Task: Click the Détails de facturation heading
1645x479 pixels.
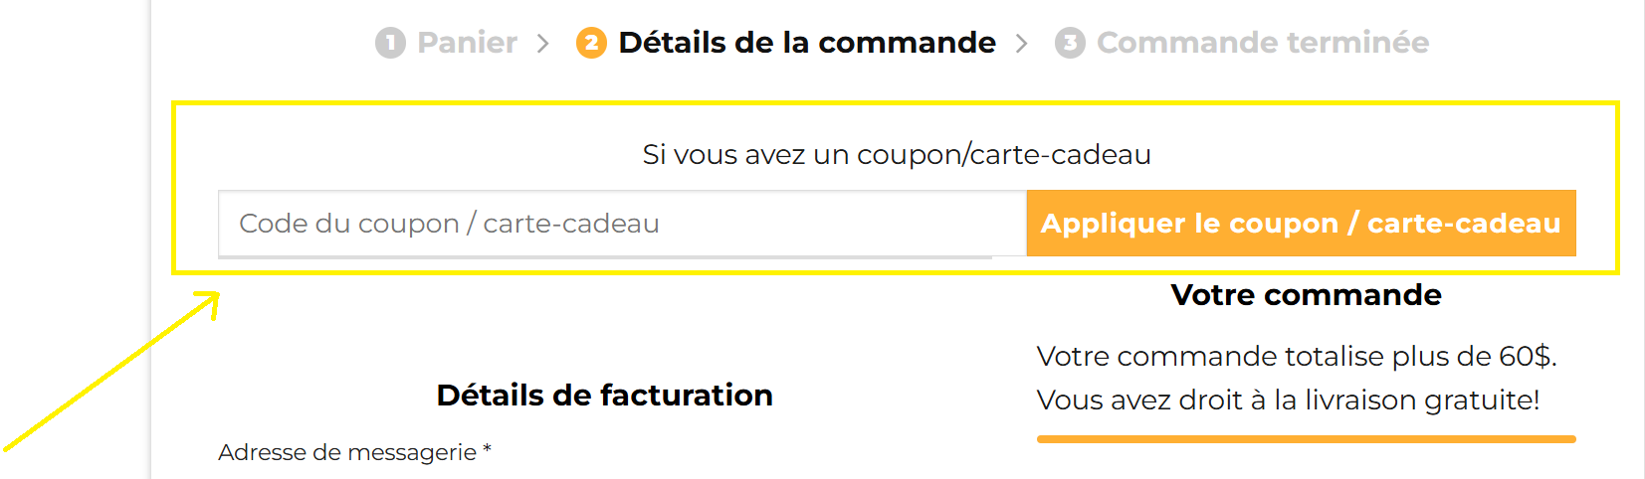Action: click(x=604, y=396)
